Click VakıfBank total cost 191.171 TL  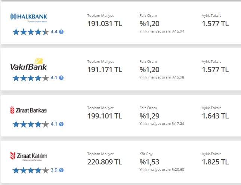click(105, 70)
